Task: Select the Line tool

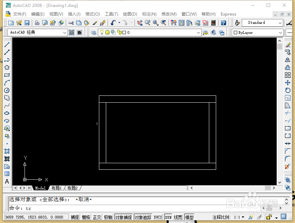Action: coord(7,44)
